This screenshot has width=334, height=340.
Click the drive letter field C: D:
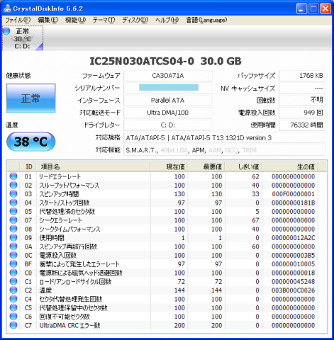coord(168,125)
